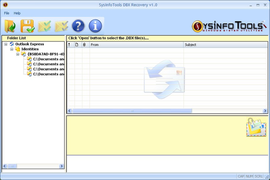The image size is (270, 180).
Task: Click the message list right scroll arrow
Action: [265, 111]
